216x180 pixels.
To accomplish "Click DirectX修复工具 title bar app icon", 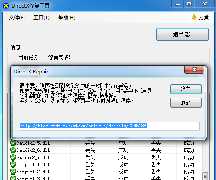I will coord(6,6).
